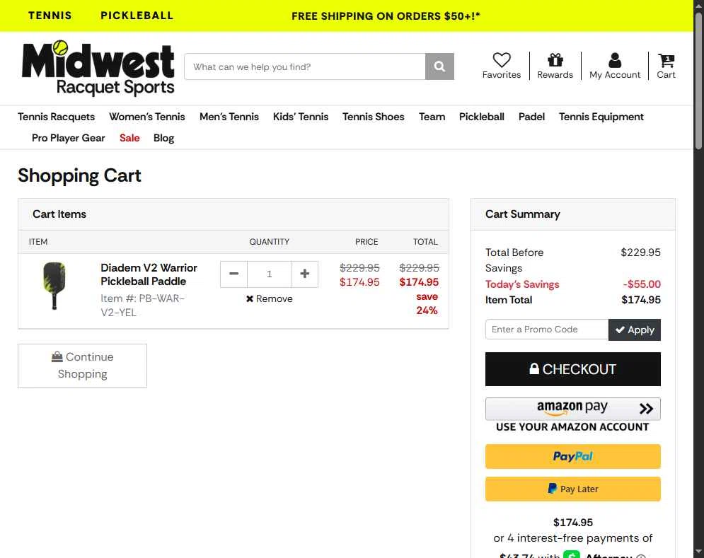
Task: Open the Sale menu link
Action: coord(129,139)
